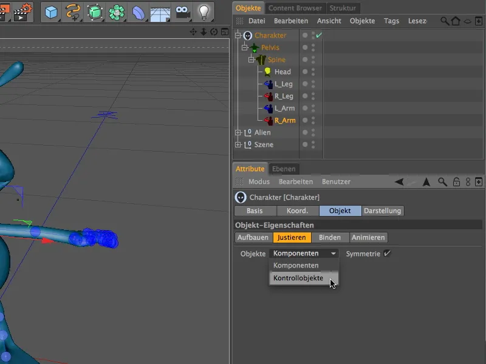Open the Datei menu
This screenshot has width=486, height=364.
(x=256, y=21)
